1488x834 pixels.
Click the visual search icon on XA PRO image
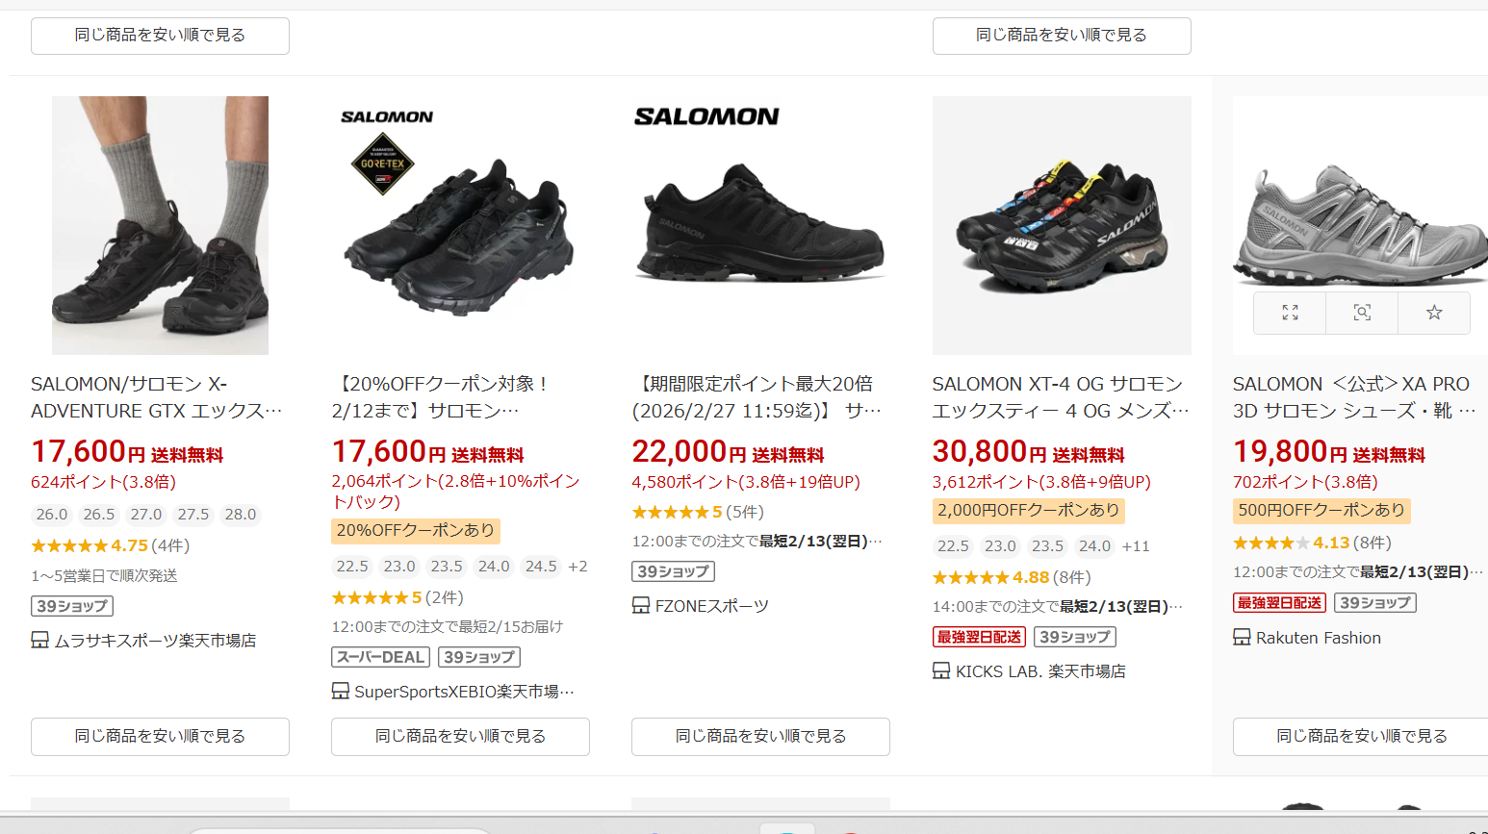[1362, 313]
